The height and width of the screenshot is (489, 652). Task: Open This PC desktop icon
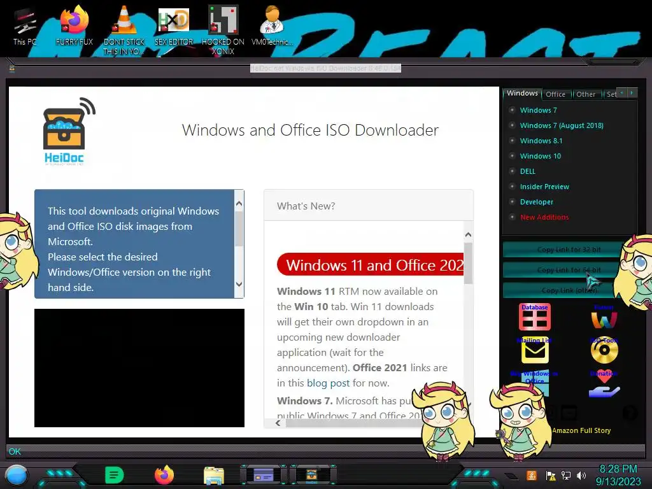pos(25,25)
